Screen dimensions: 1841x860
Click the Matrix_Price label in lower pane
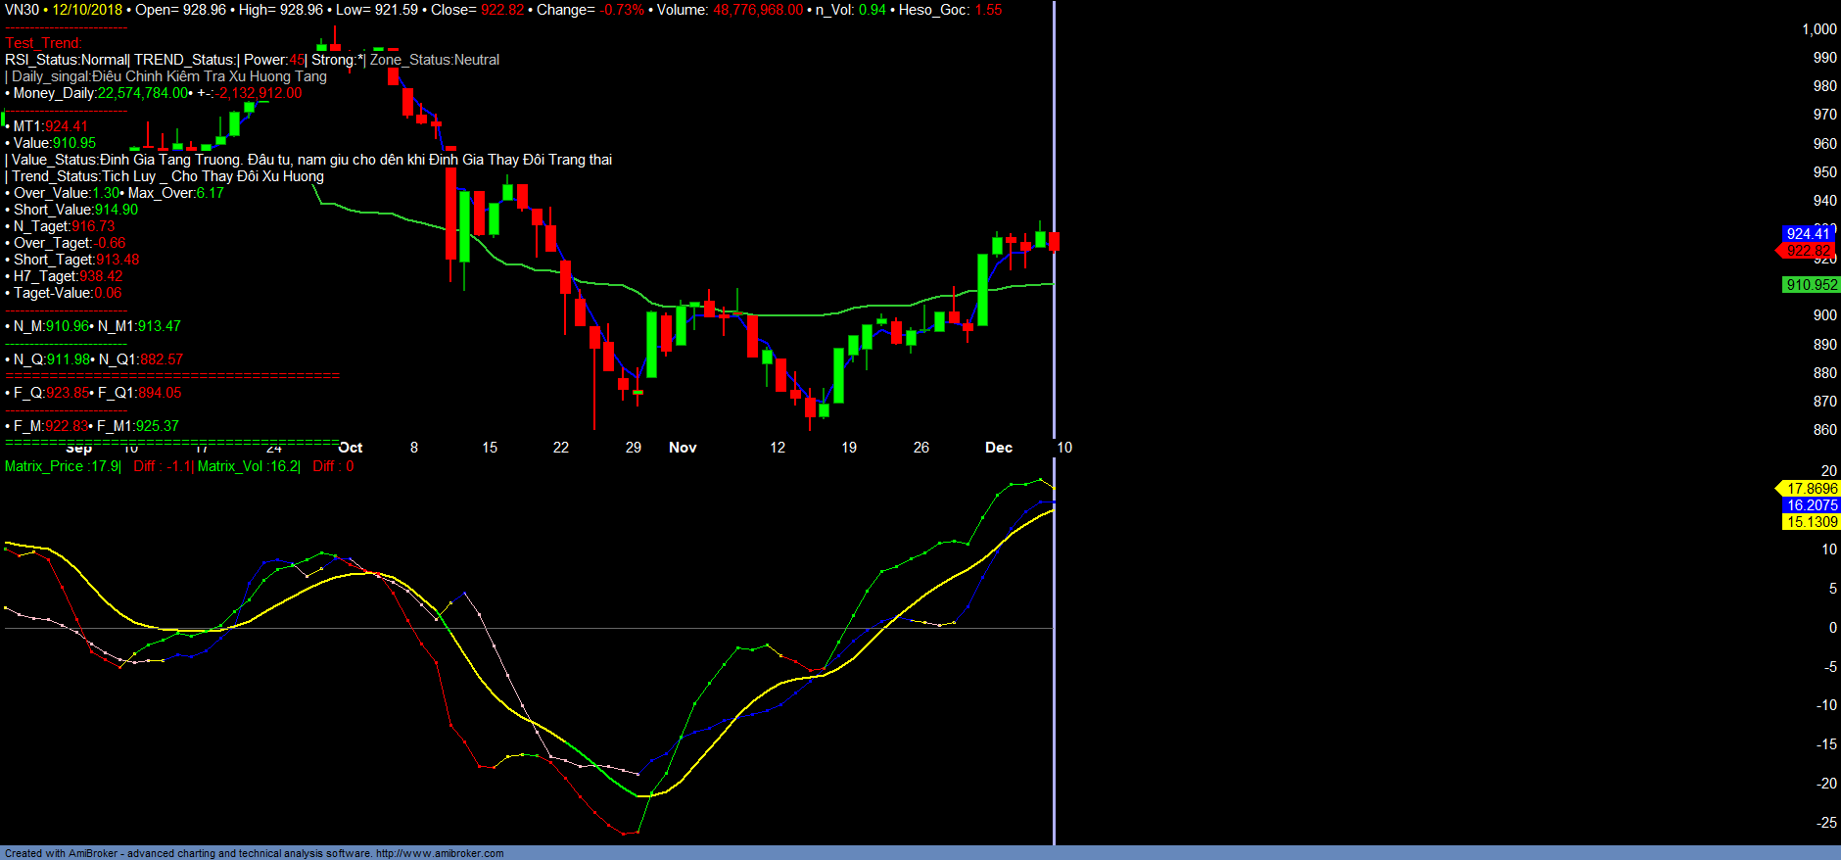pos(63,466)
